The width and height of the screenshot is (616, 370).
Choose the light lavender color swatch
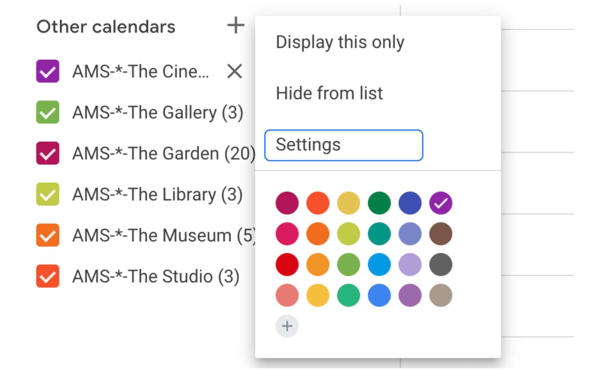[410, 265]
